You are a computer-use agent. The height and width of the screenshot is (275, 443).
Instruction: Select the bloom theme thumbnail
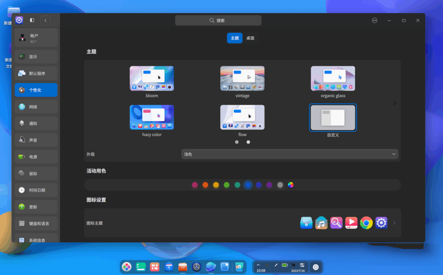coord(152,78)
